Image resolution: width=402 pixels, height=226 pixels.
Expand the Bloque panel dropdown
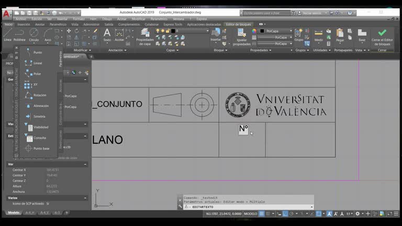tap(220, 50)
